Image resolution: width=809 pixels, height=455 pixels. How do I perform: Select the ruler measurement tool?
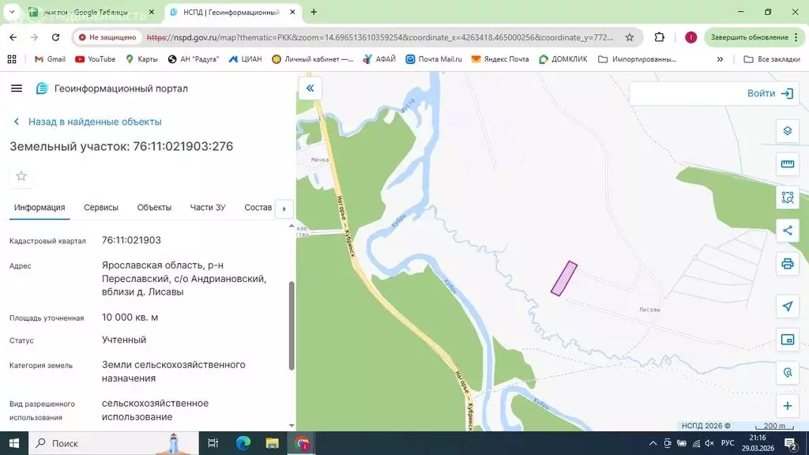(787, 164)
